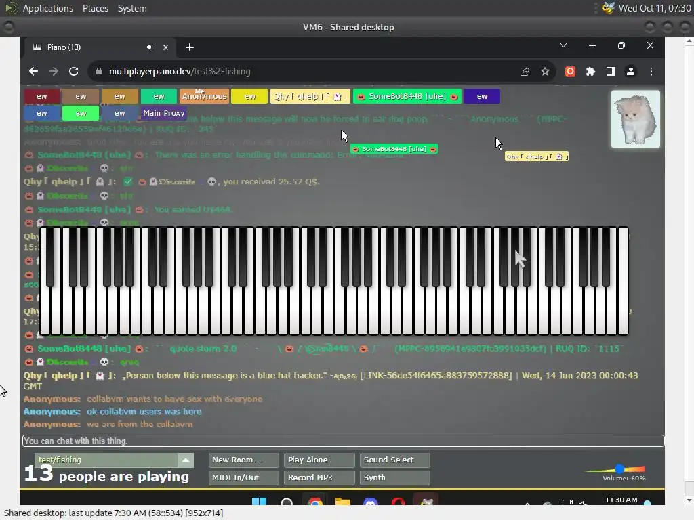Click the white kitten image
Image resolution: width=694 pixels, height=520 pixels.
[x=635, y=119]
